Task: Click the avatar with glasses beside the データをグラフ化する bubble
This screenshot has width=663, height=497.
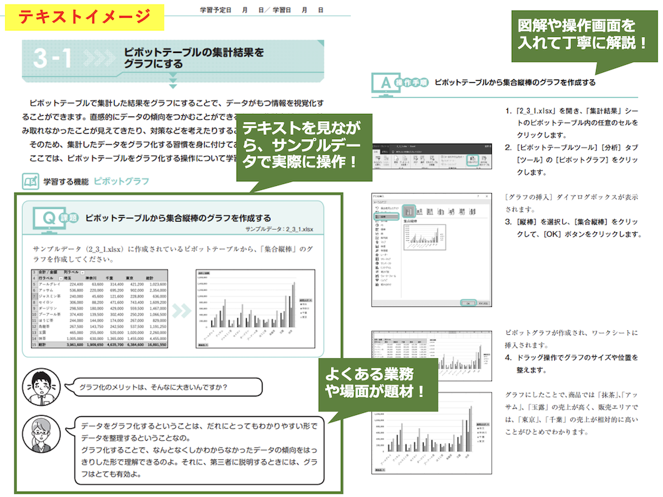Action: click(41, 433)
